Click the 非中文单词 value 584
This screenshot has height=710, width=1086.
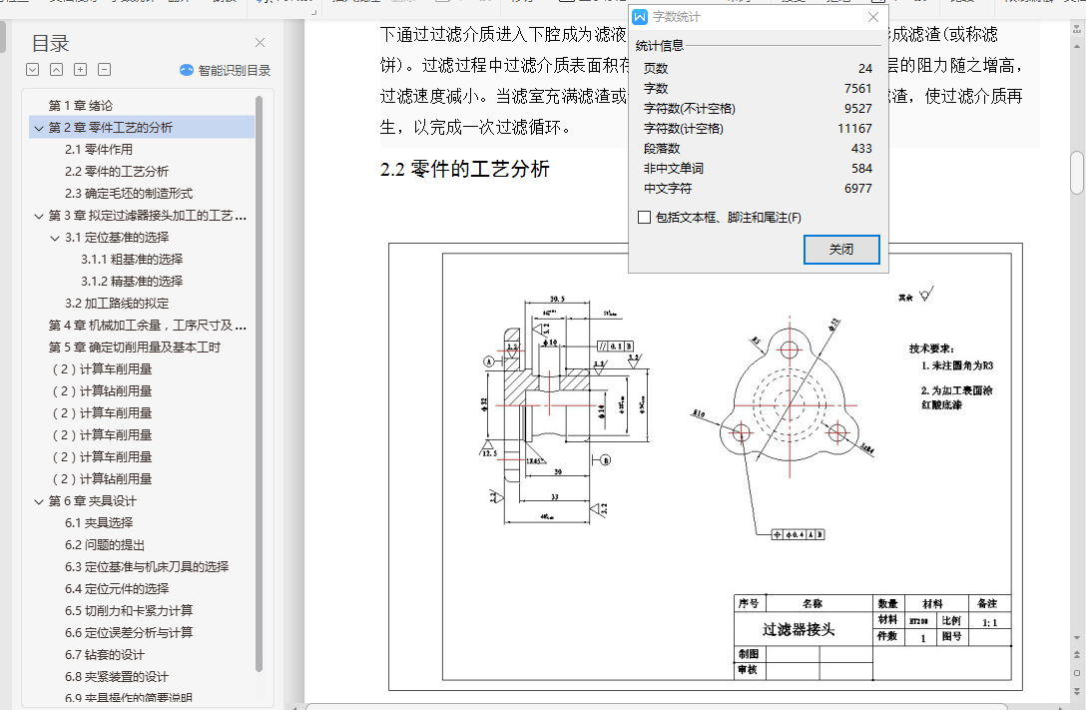coord(861,169)
